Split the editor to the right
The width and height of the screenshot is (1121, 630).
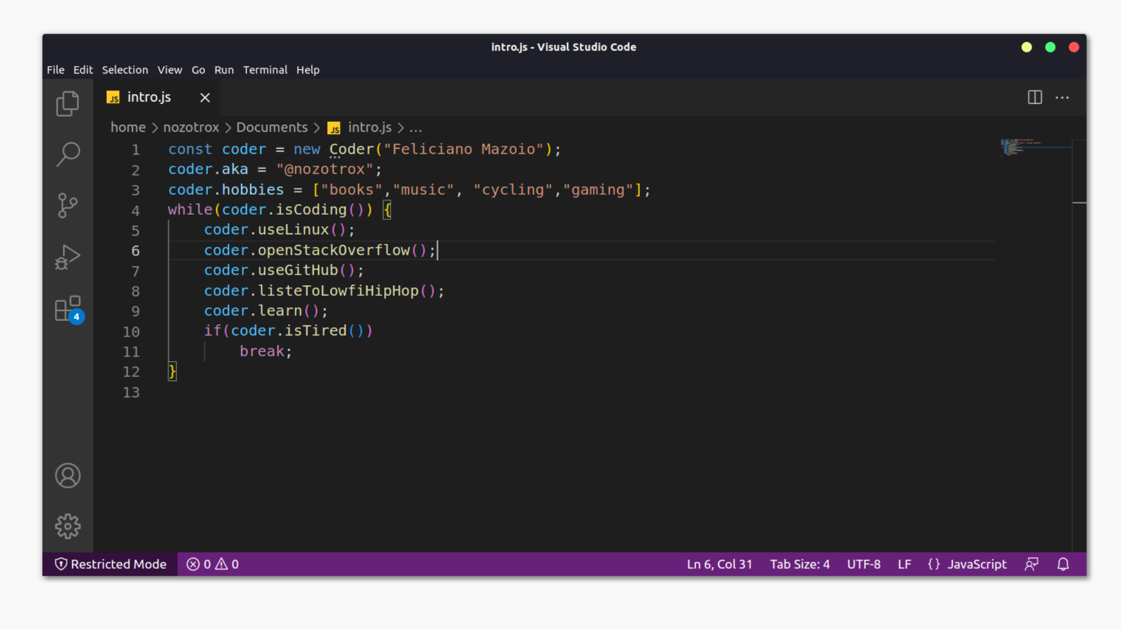click(1035, 97)
